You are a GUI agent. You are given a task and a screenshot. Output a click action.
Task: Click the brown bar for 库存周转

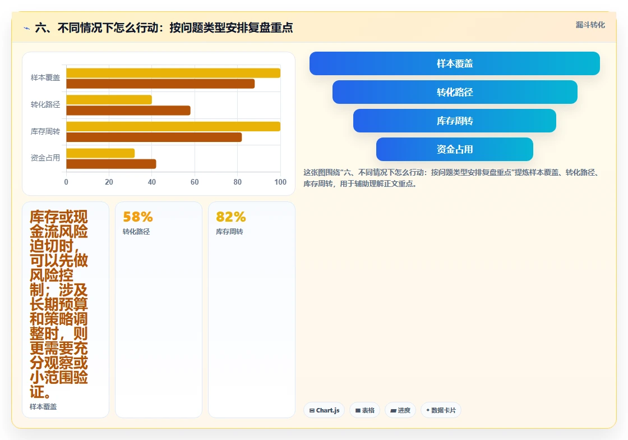(x=154, y=137)
